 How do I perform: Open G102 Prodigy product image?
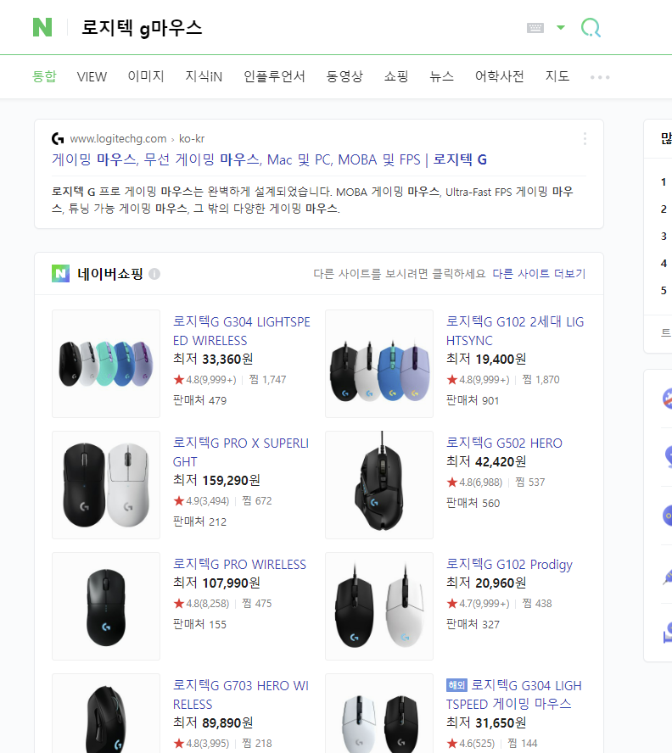click(379, 606)
